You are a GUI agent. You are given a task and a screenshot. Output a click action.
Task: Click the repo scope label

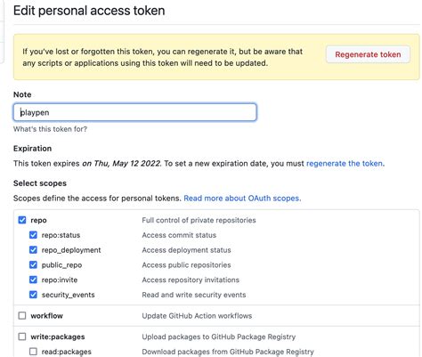pyautogui.click(x=38, y=220)
